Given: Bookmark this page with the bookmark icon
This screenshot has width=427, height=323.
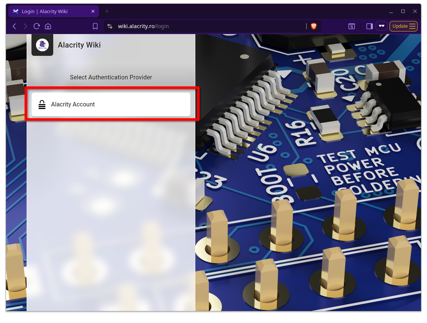Looking at the screenshot, I should click(x=95, y=26).
